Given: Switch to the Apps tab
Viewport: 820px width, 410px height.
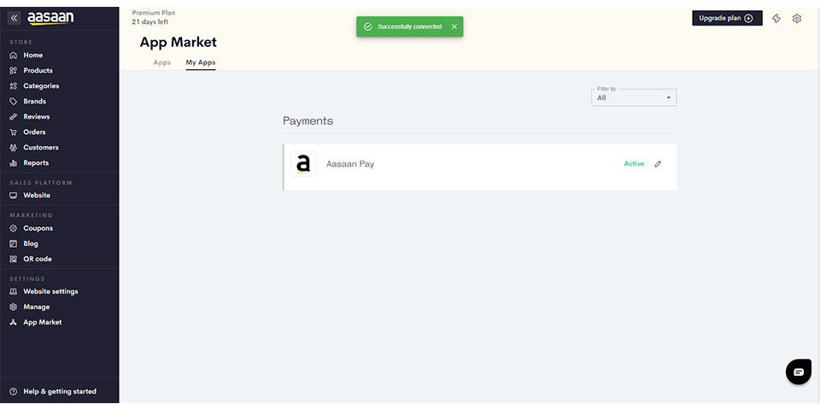Looking at the screenshot, I should click(162, 62).
